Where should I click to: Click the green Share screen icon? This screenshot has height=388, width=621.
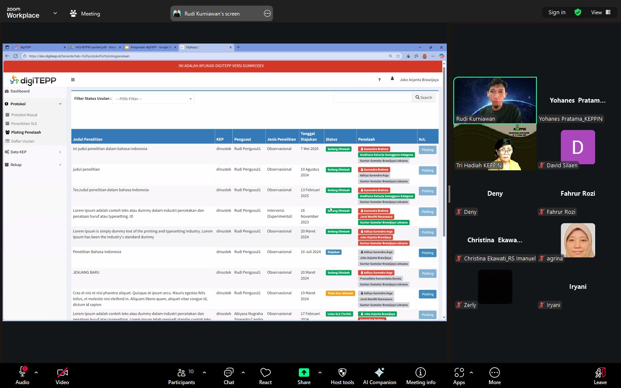(304, 373)
